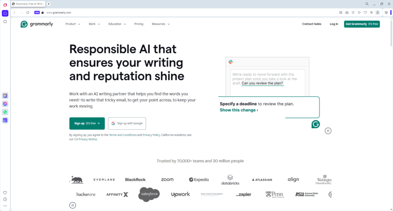The height and width of the screenshot is (211, 393).
Task: Take a snapshot with camera icon
Action: tap(347, 13)
